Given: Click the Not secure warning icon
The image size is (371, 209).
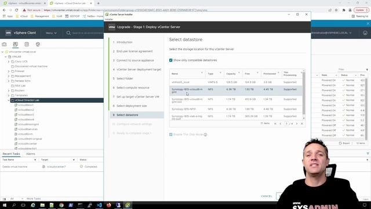Looking at the screenshot, I should coord(24,10).
